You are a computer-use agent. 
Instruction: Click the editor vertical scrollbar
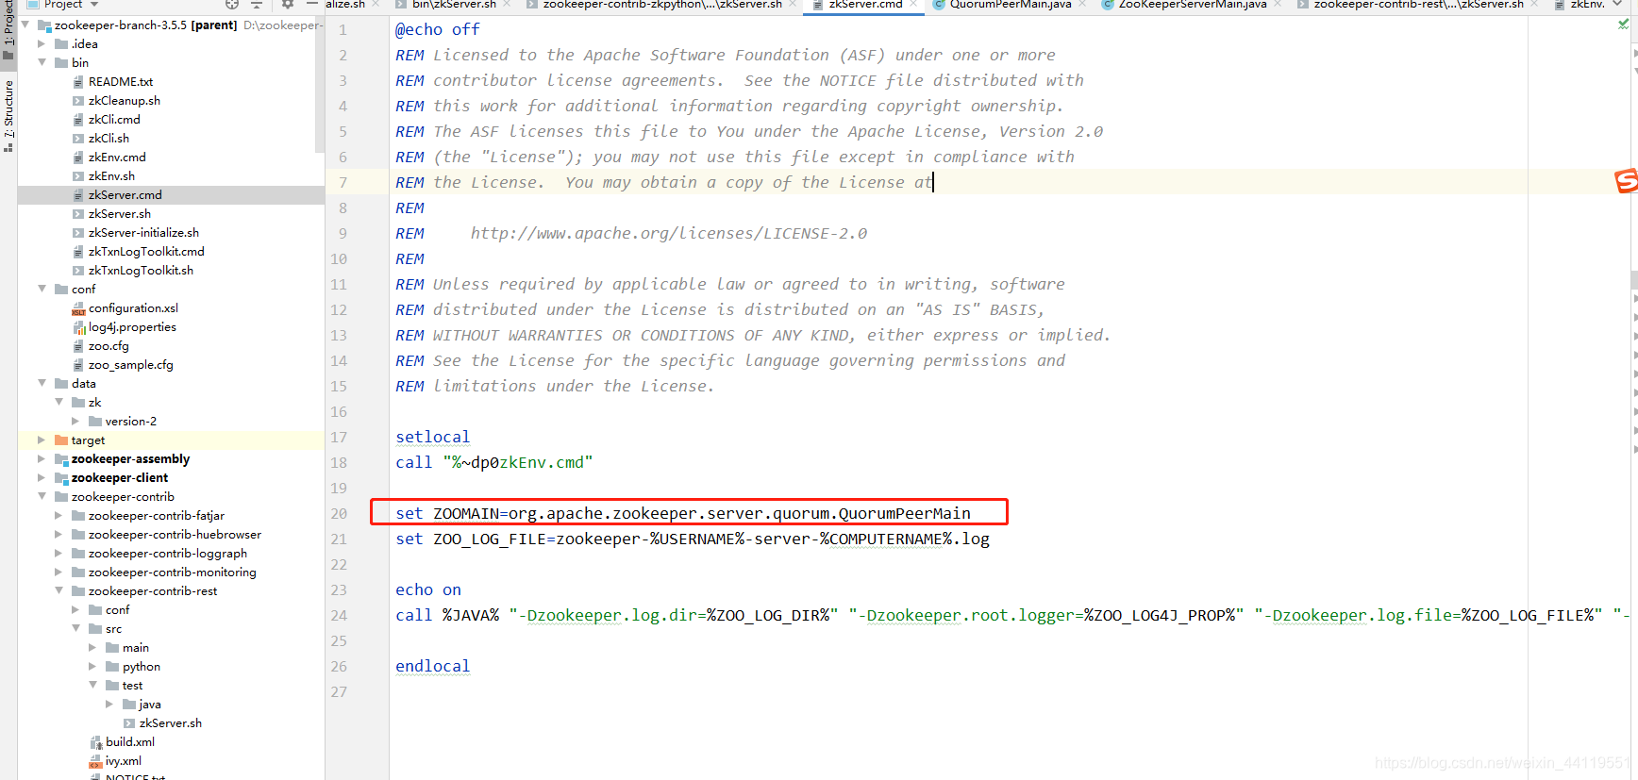point(1633,280)
